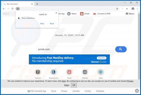Select the New Tab Search tab
The image size is (141, 95).
pos(18,4)
